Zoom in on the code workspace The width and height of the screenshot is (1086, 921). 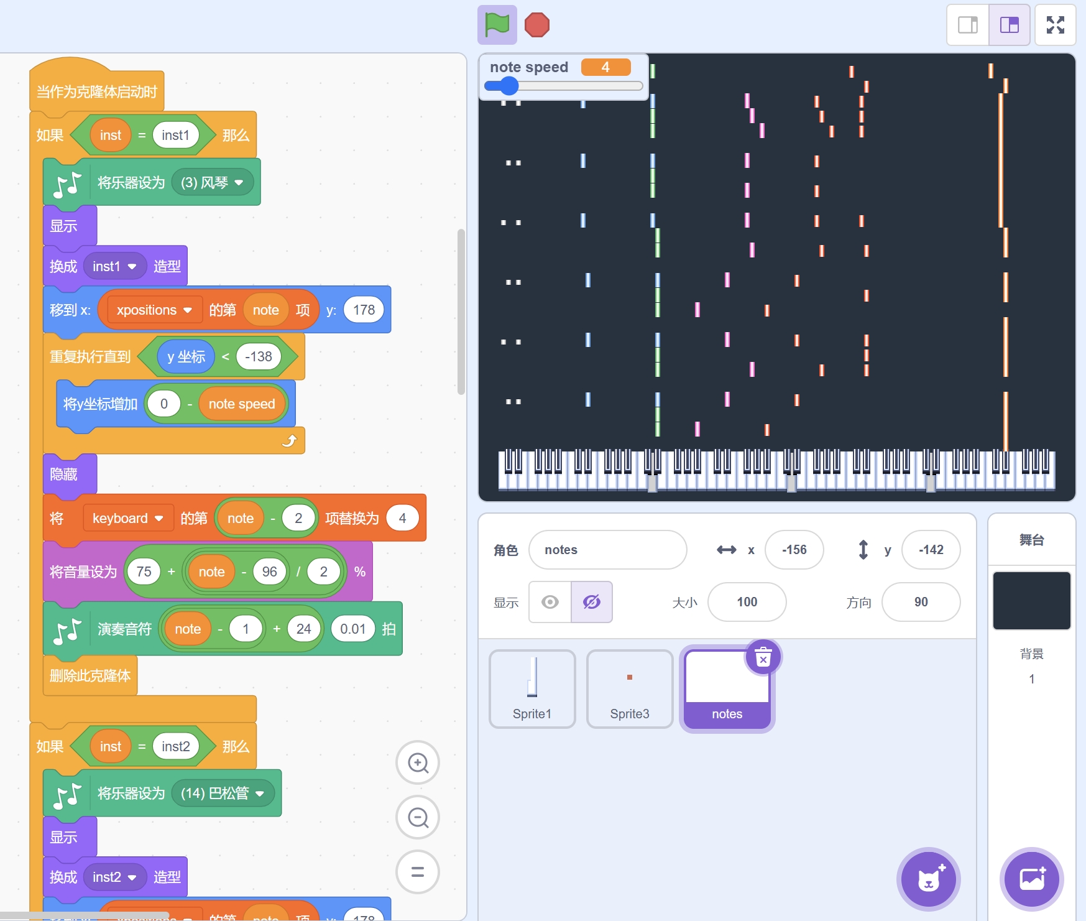[x=418, y=762]
